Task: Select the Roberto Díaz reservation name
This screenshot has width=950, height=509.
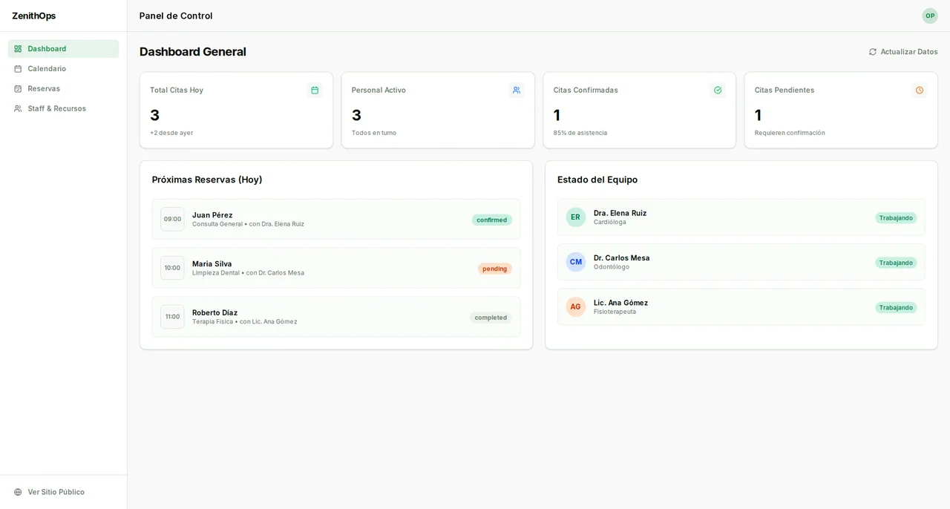Action: tap(215, 313)
